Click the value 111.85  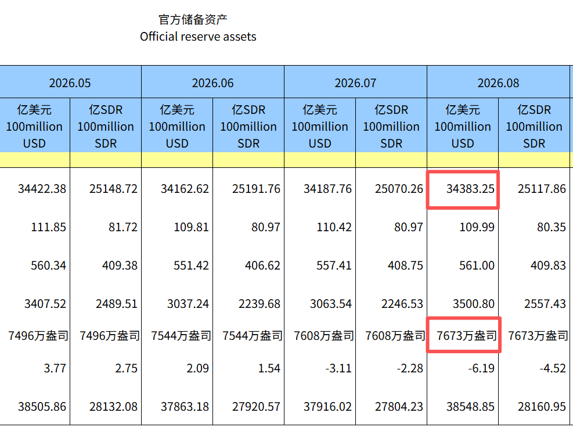click(49, 227)
